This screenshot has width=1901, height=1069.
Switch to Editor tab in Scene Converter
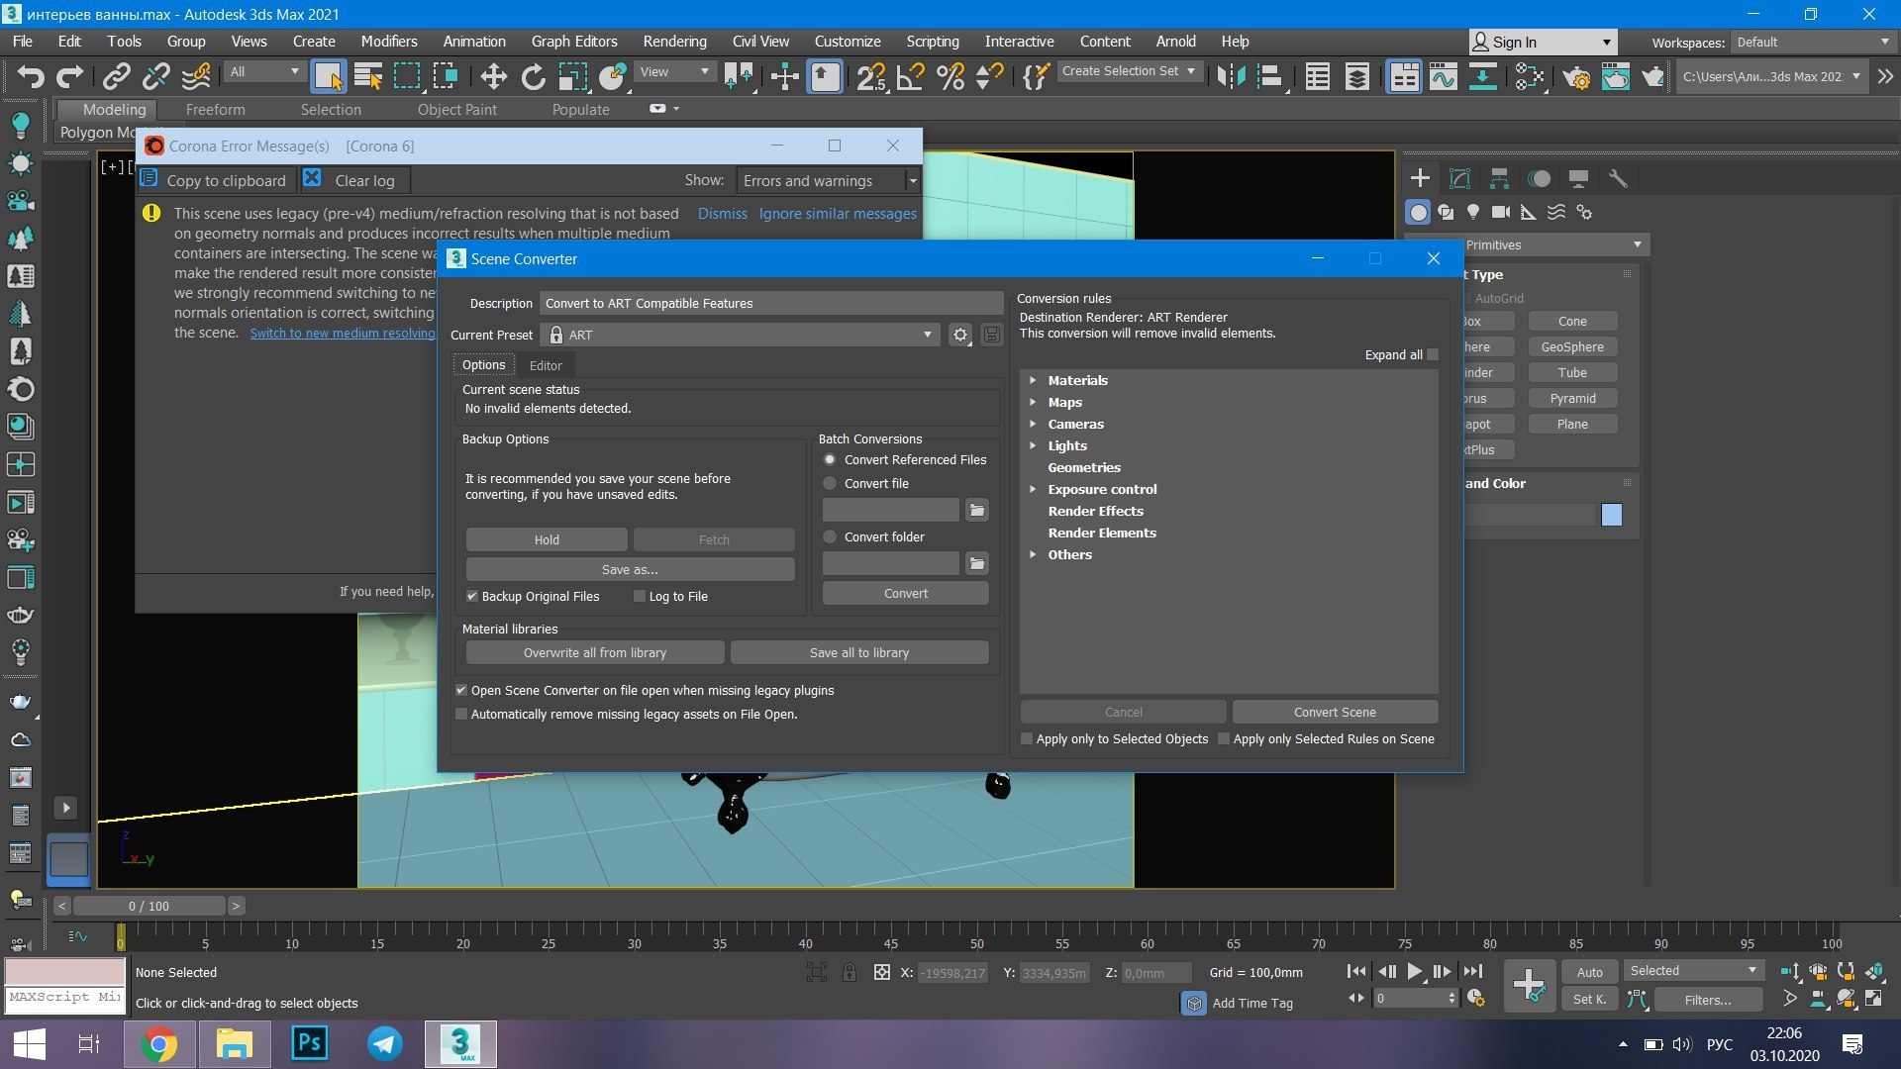[x=545, y=365]
